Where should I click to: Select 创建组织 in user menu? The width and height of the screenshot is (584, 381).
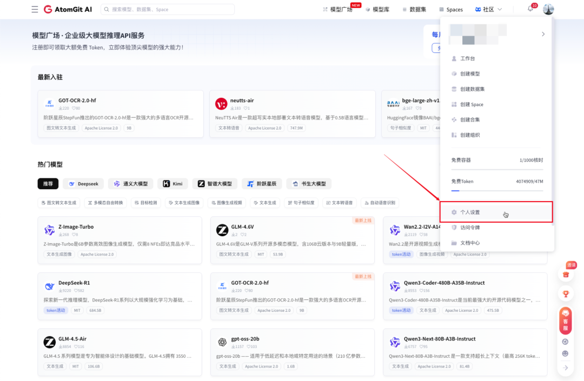(497, 135)
